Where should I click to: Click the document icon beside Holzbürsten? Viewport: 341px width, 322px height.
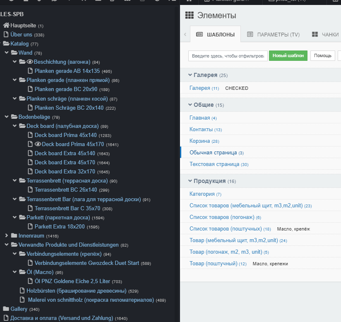[x=22, y=291]
